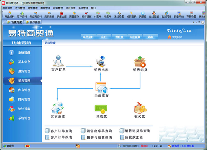Screen dimensions: 207x150
Task: Open 销售出库单查询 link
Action: tap(96, 131)
